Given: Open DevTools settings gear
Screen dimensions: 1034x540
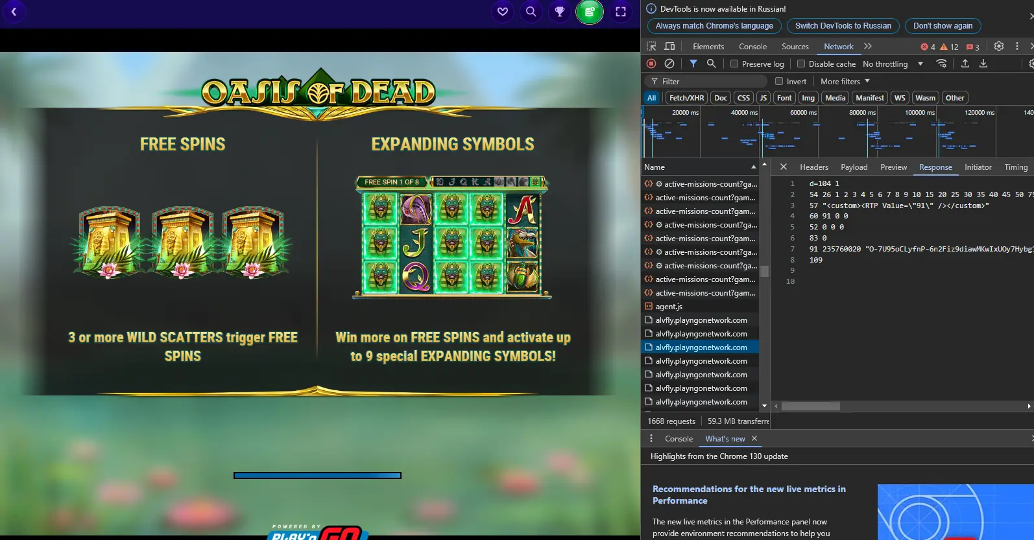Looking at the screenshot, I should (999, 47).
